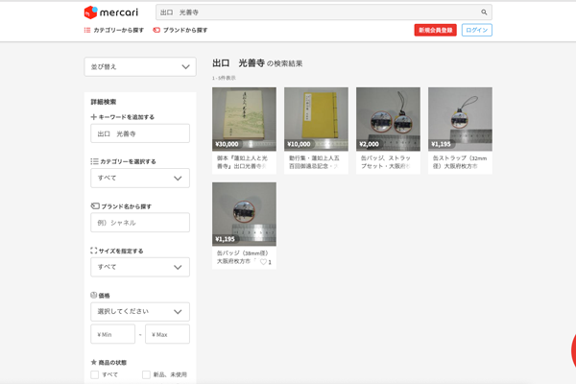Click the ¥ Min price input field

tap(113, 334)
